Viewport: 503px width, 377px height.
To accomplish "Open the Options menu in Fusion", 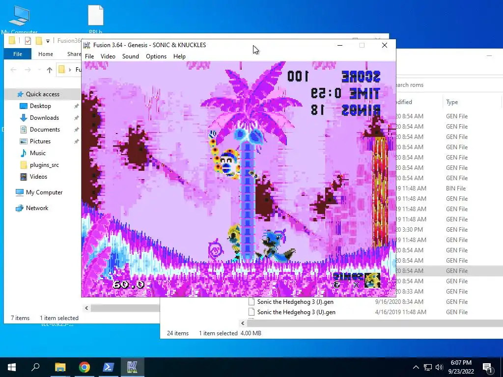I will [x=156, y=56].
